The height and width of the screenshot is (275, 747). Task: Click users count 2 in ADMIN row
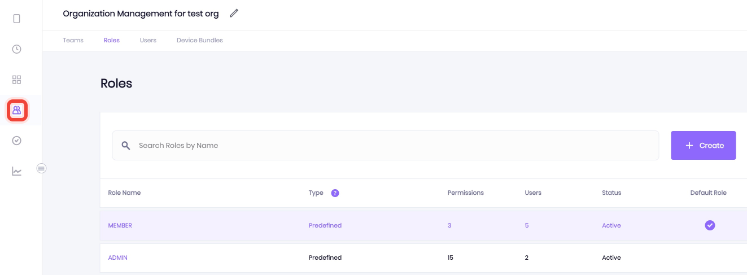pyautogui.click(x=527, y=257)
